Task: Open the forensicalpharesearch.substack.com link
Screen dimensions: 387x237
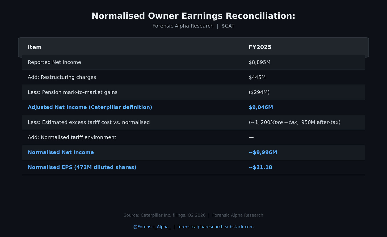Action: click(x=216, y=227)
